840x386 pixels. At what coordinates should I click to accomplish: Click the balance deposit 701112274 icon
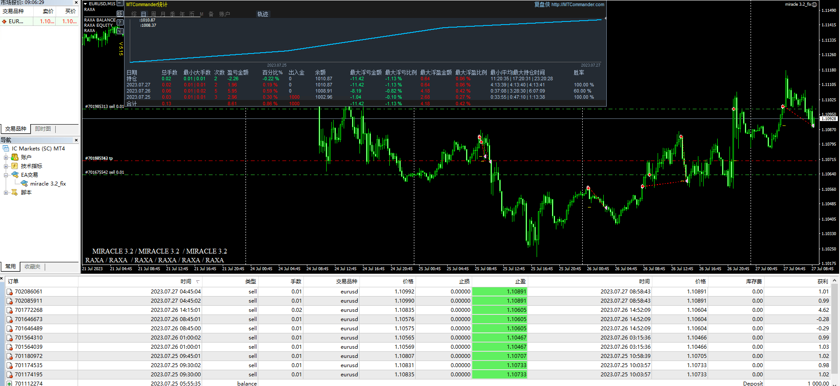(x=10, y=383)
